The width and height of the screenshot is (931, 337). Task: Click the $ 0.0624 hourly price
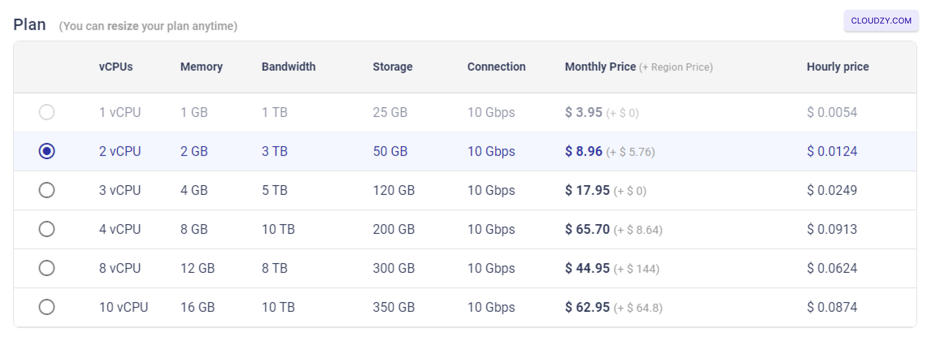click(832, 268)
